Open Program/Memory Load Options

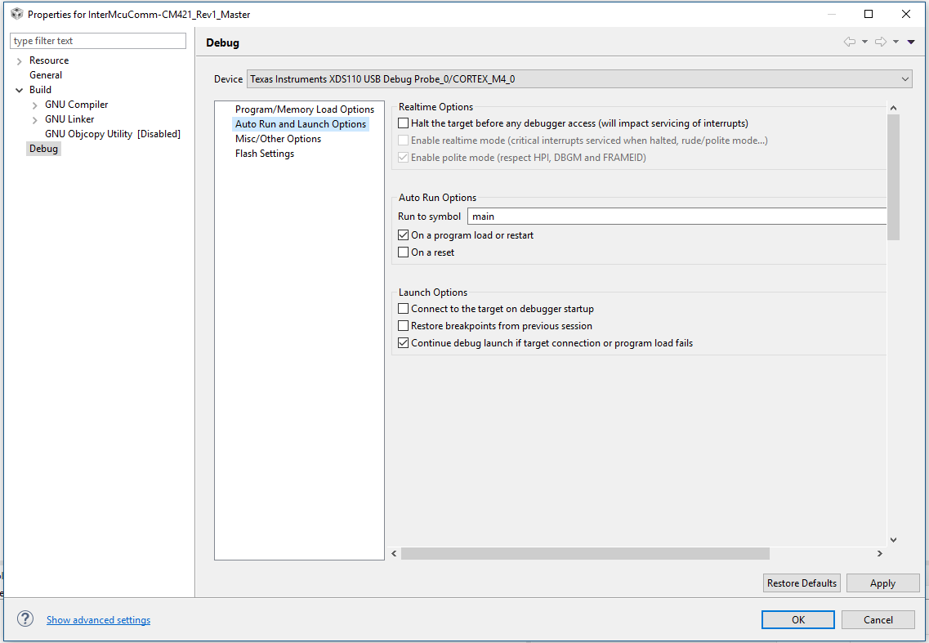pyautogui.click(x=305, y=109)
